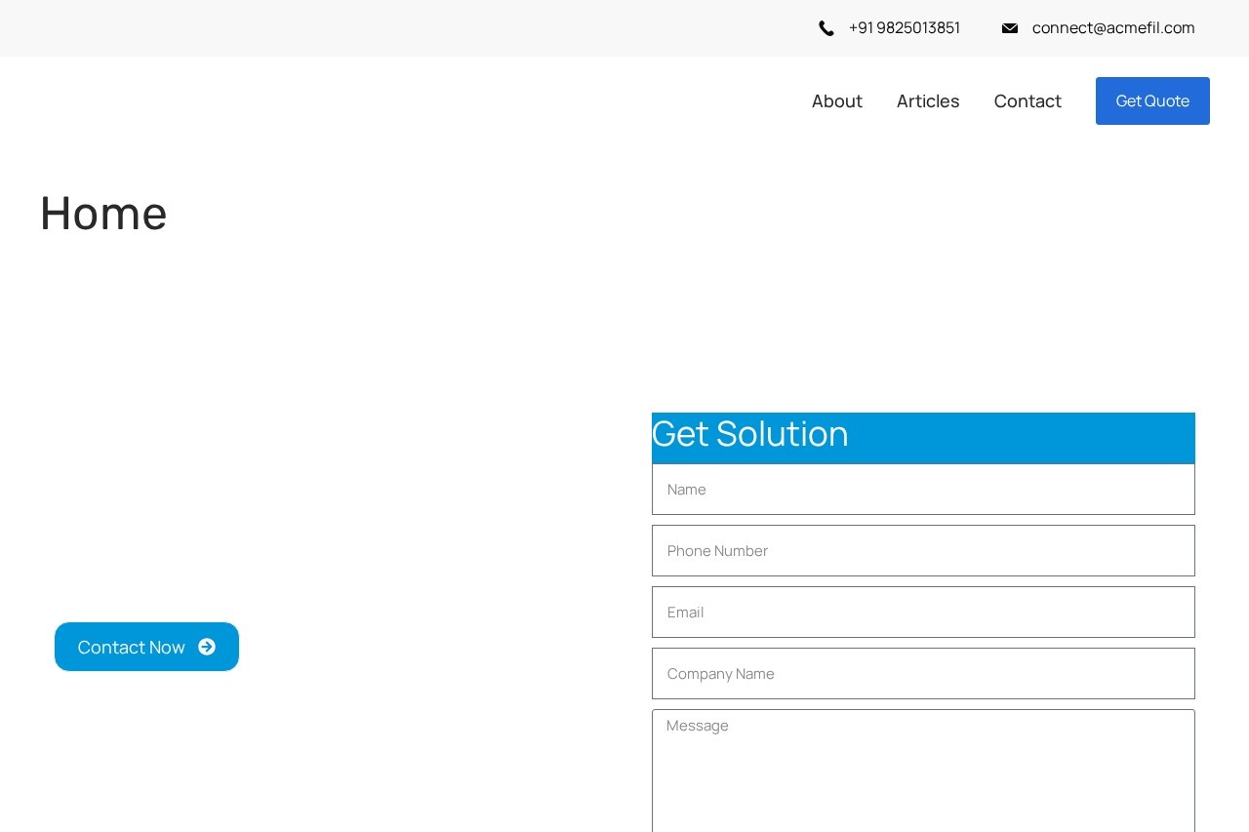Select the Email input field
The width and height of the screenshot is (1249, 832).
pos(922,613)
